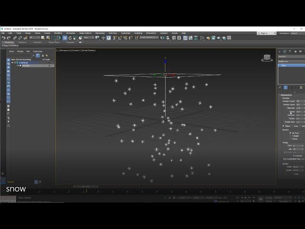305x229 pixels.
Task: Open the Modifiers menu
Action: pos(58,33)
